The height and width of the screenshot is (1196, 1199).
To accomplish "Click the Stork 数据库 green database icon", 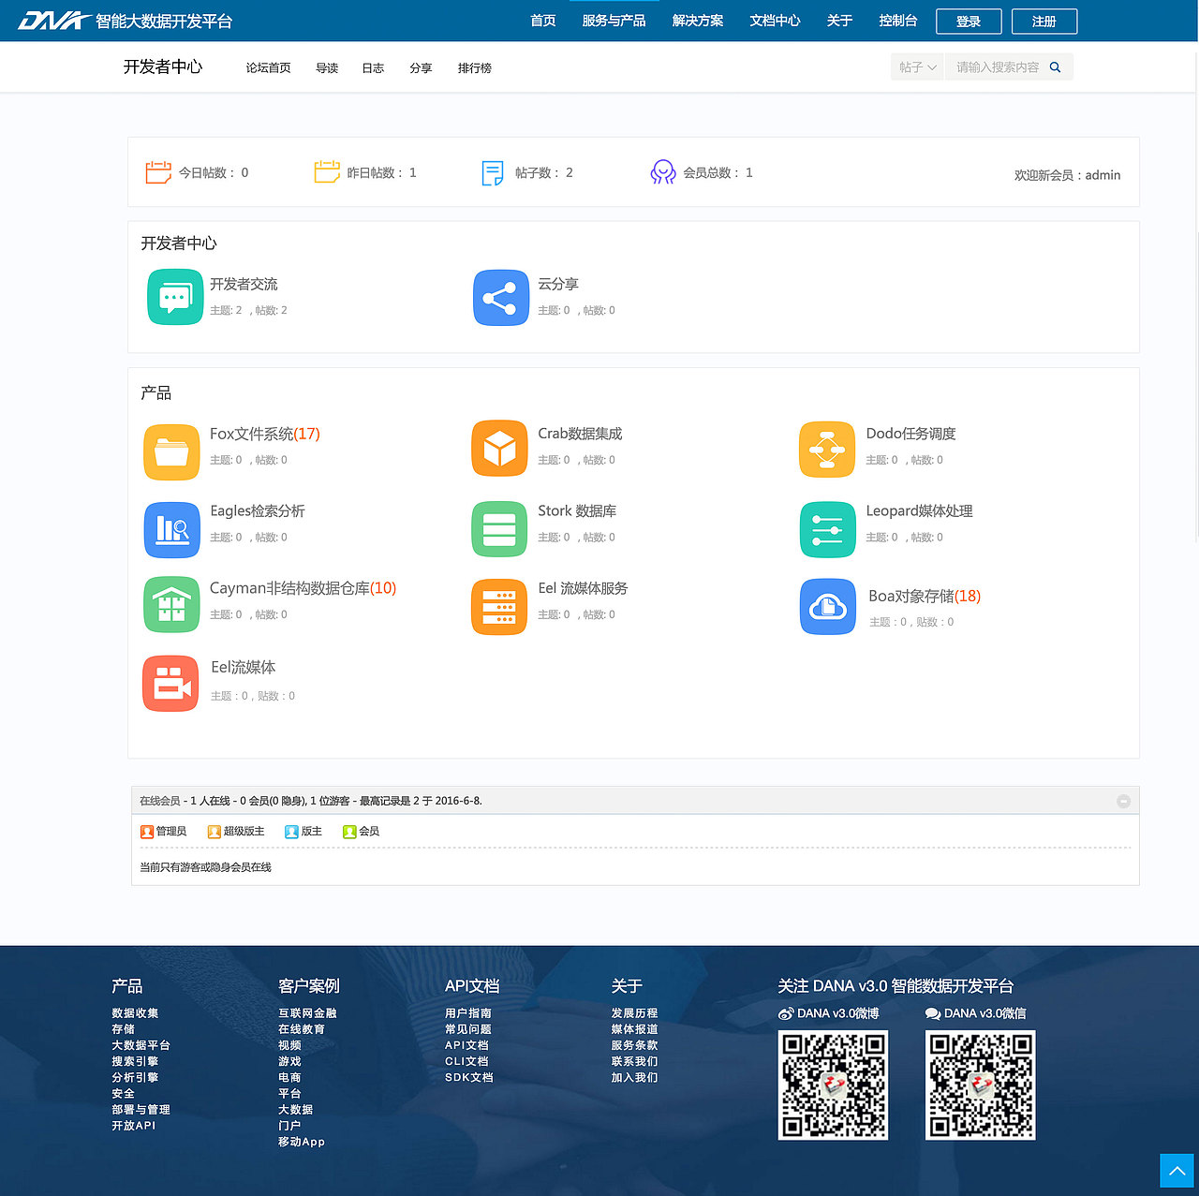I will (x=499, y=529).
